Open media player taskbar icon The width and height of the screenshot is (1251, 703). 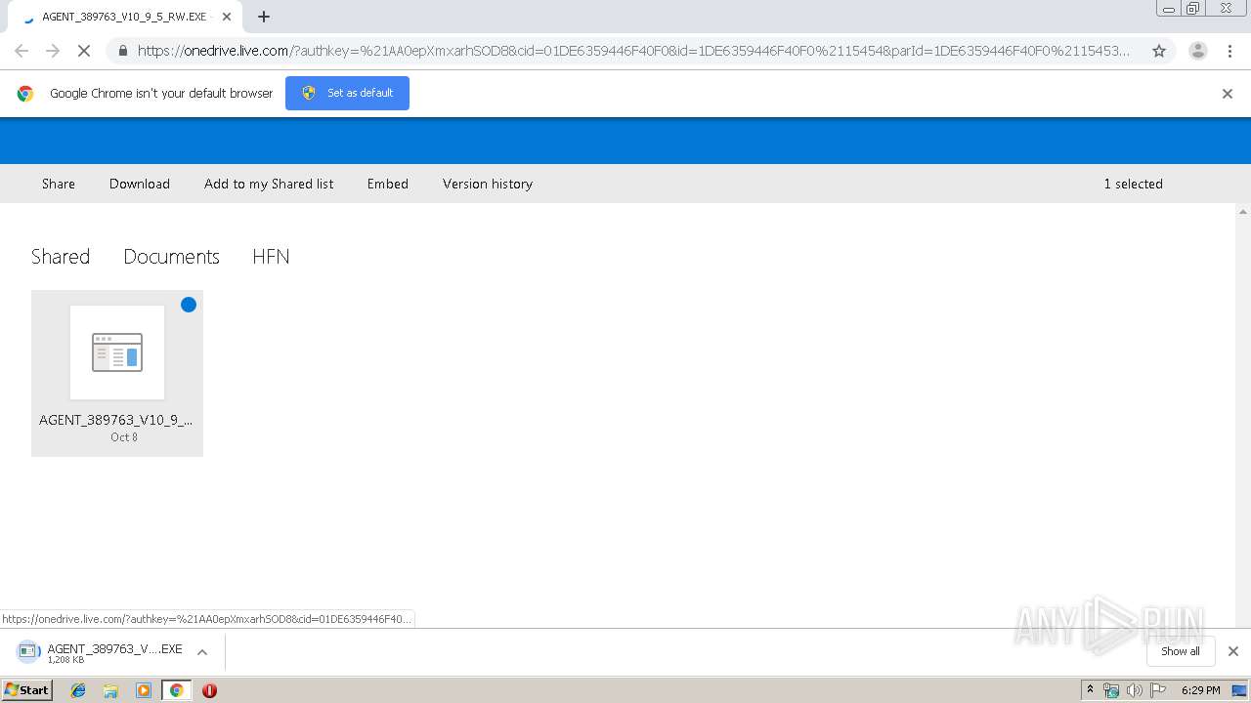coord(144,690)
